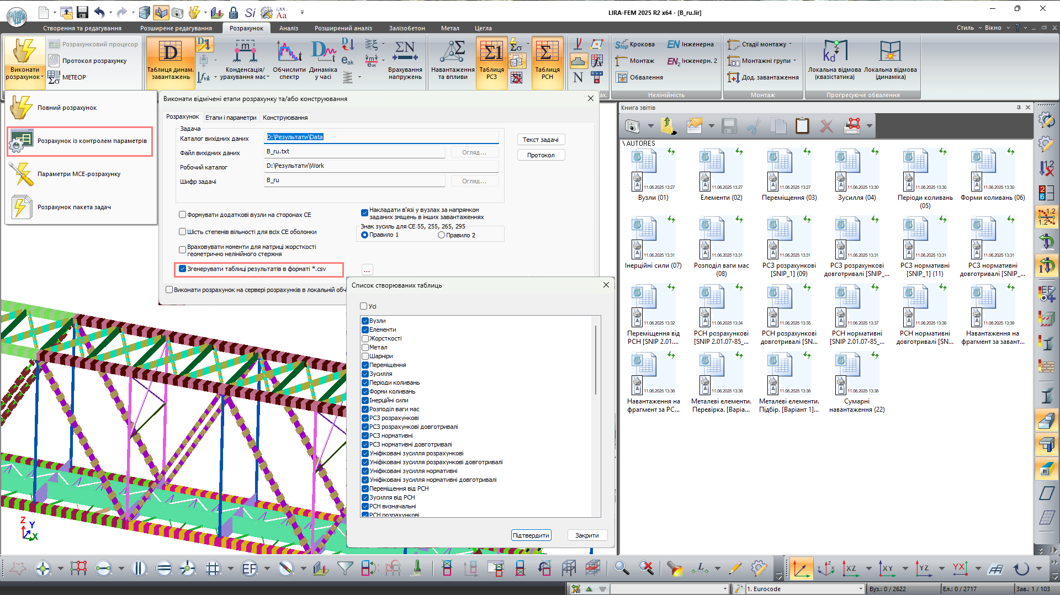Select Параметри МСЕ-розрахунку menu icon
This screenshot has height=595, width=1060.
[x=22, y=174]
